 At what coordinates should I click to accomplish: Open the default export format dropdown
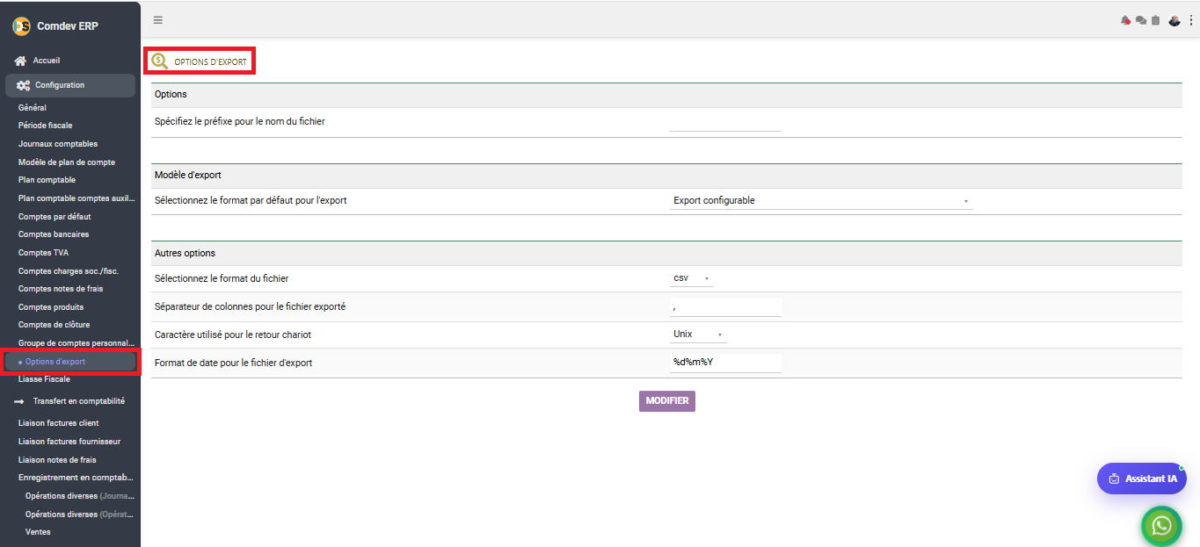click(821, 201)
